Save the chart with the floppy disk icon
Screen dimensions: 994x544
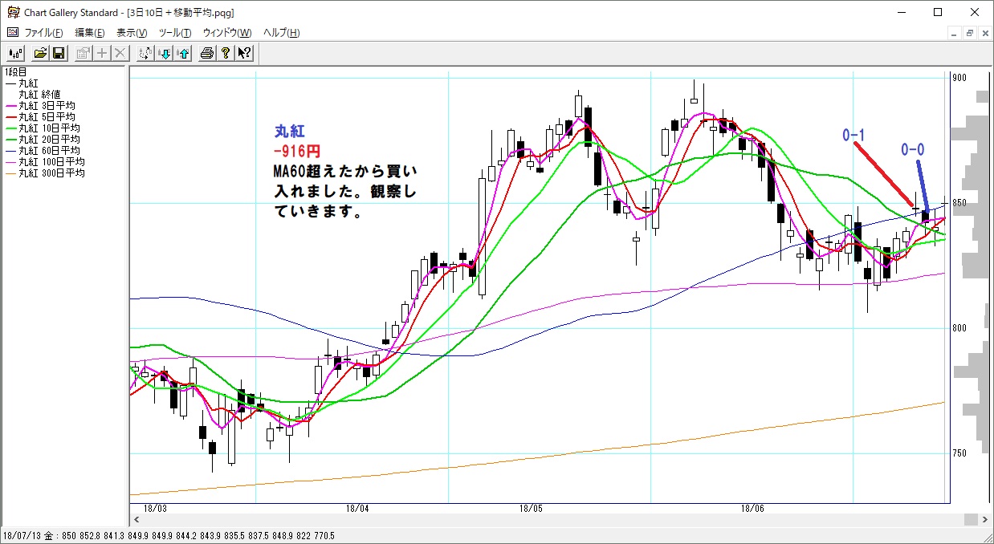(58, 53)
